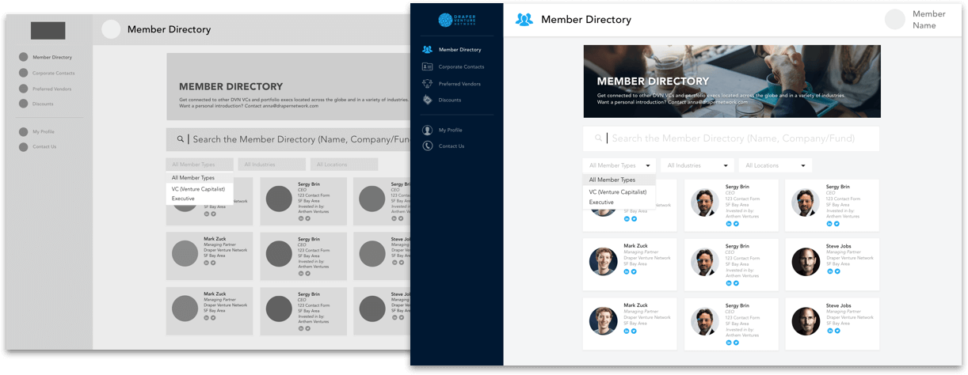Click the Draper Venture Network logo

coord(455,21)
